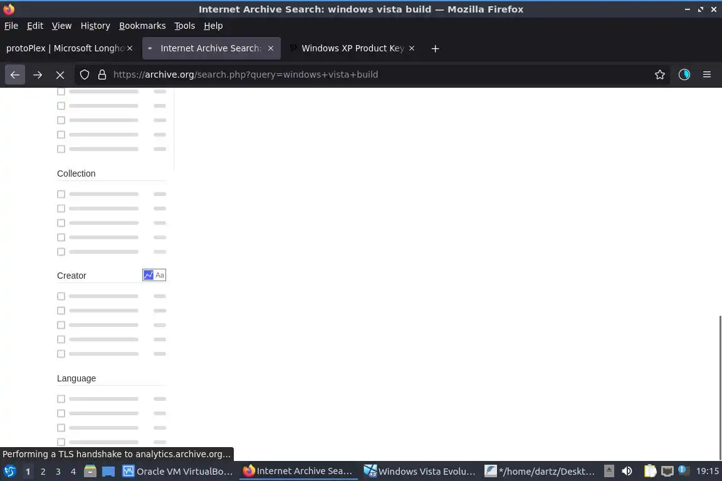Screen dimensions: 722x481
Task: Open the round extension icon beside the star
Action: click(684, 75)
